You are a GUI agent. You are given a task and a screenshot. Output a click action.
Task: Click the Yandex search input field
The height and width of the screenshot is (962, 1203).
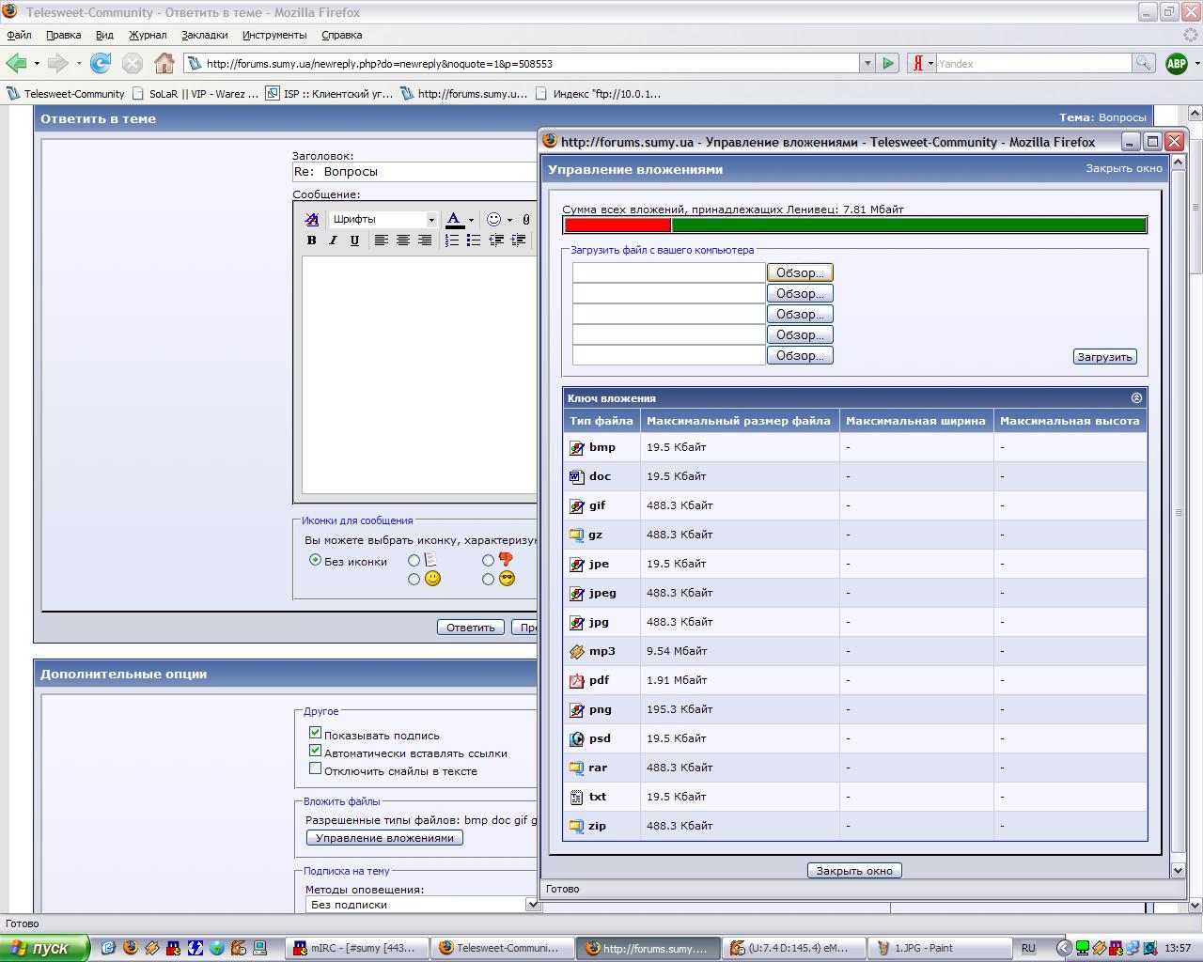point(1032,63)
